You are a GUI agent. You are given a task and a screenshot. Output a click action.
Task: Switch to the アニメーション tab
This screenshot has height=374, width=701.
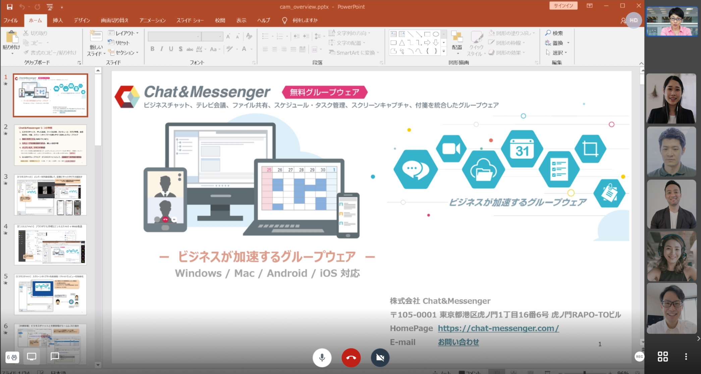152,20
